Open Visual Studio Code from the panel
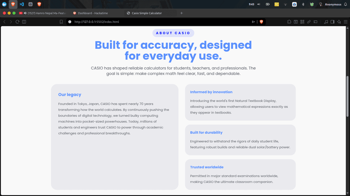 [22, 4]
